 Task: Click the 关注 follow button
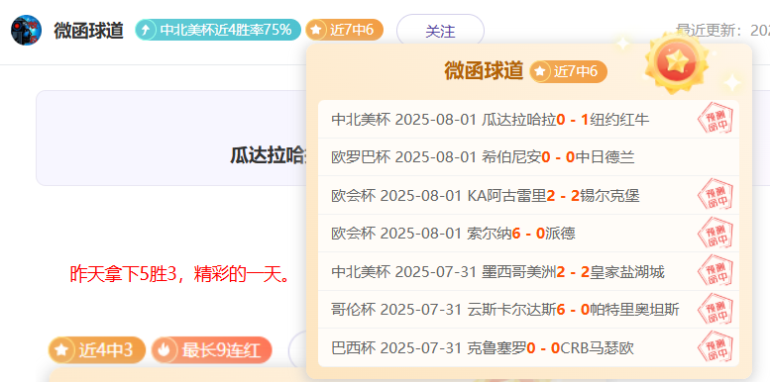point(440,31)
